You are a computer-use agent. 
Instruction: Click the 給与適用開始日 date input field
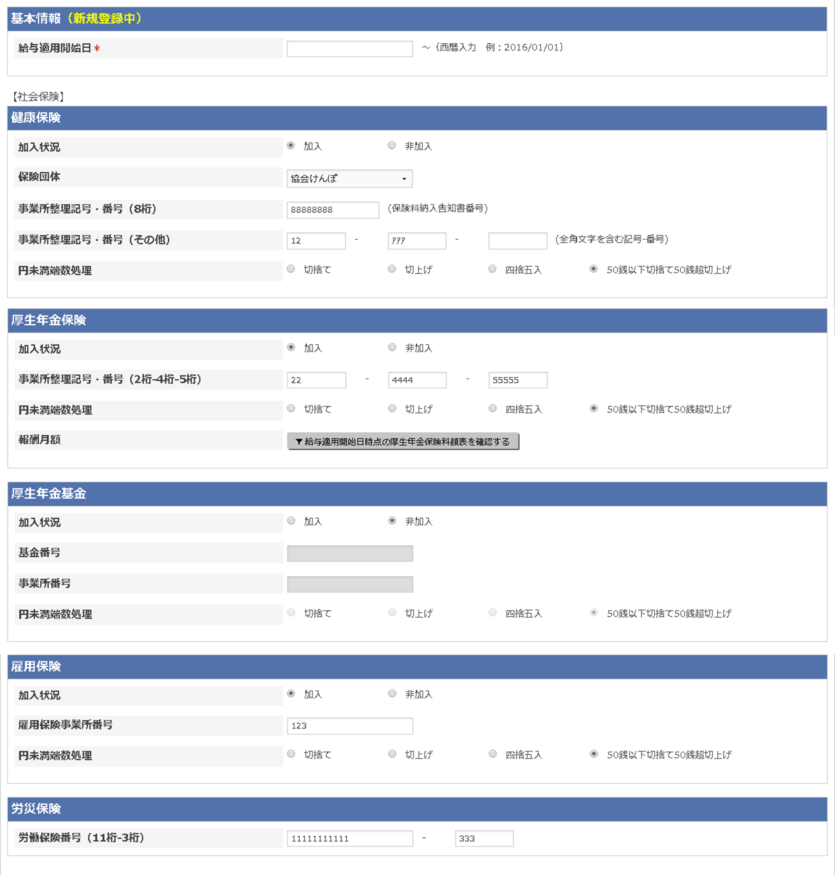pos(349,48)
